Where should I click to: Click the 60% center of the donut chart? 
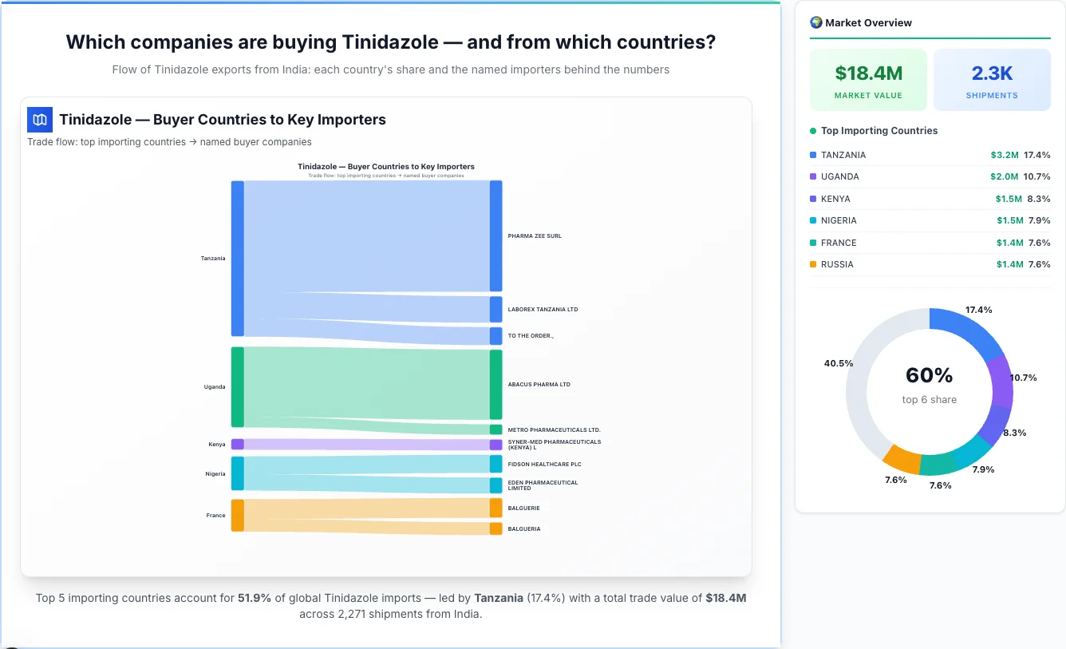[x=929, y=375]
